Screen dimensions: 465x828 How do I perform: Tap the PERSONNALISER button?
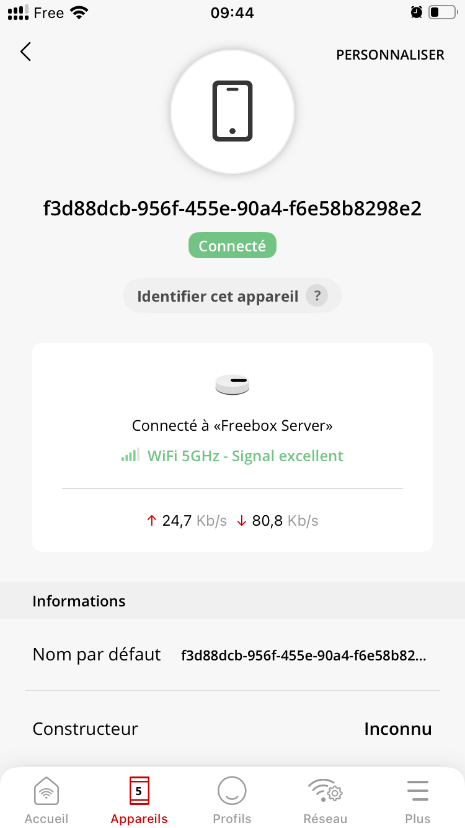pyautogui.click(x=390, y=55)
